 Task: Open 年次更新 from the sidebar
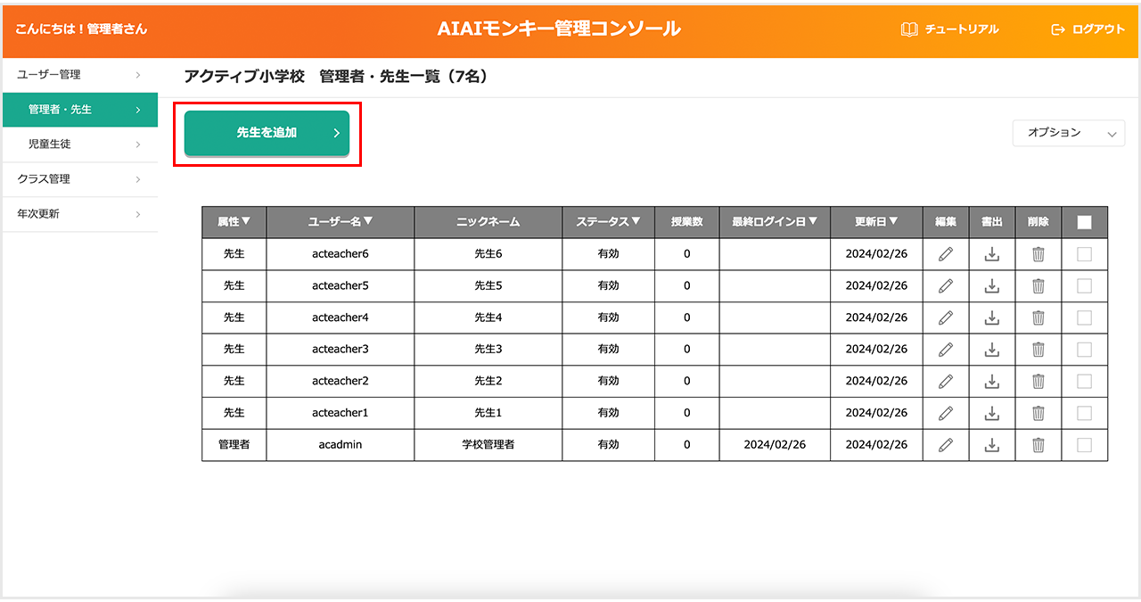(x=78, y=214)
